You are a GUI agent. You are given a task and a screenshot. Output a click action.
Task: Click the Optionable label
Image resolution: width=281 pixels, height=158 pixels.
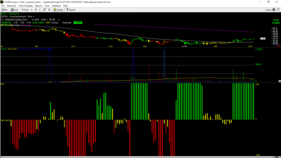pos(67,23)
